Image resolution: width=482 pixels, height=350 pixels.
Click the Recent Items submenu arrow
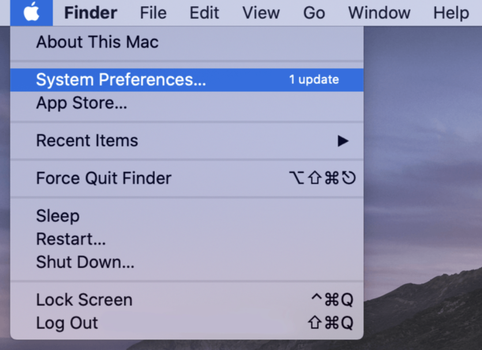(343, 141)
